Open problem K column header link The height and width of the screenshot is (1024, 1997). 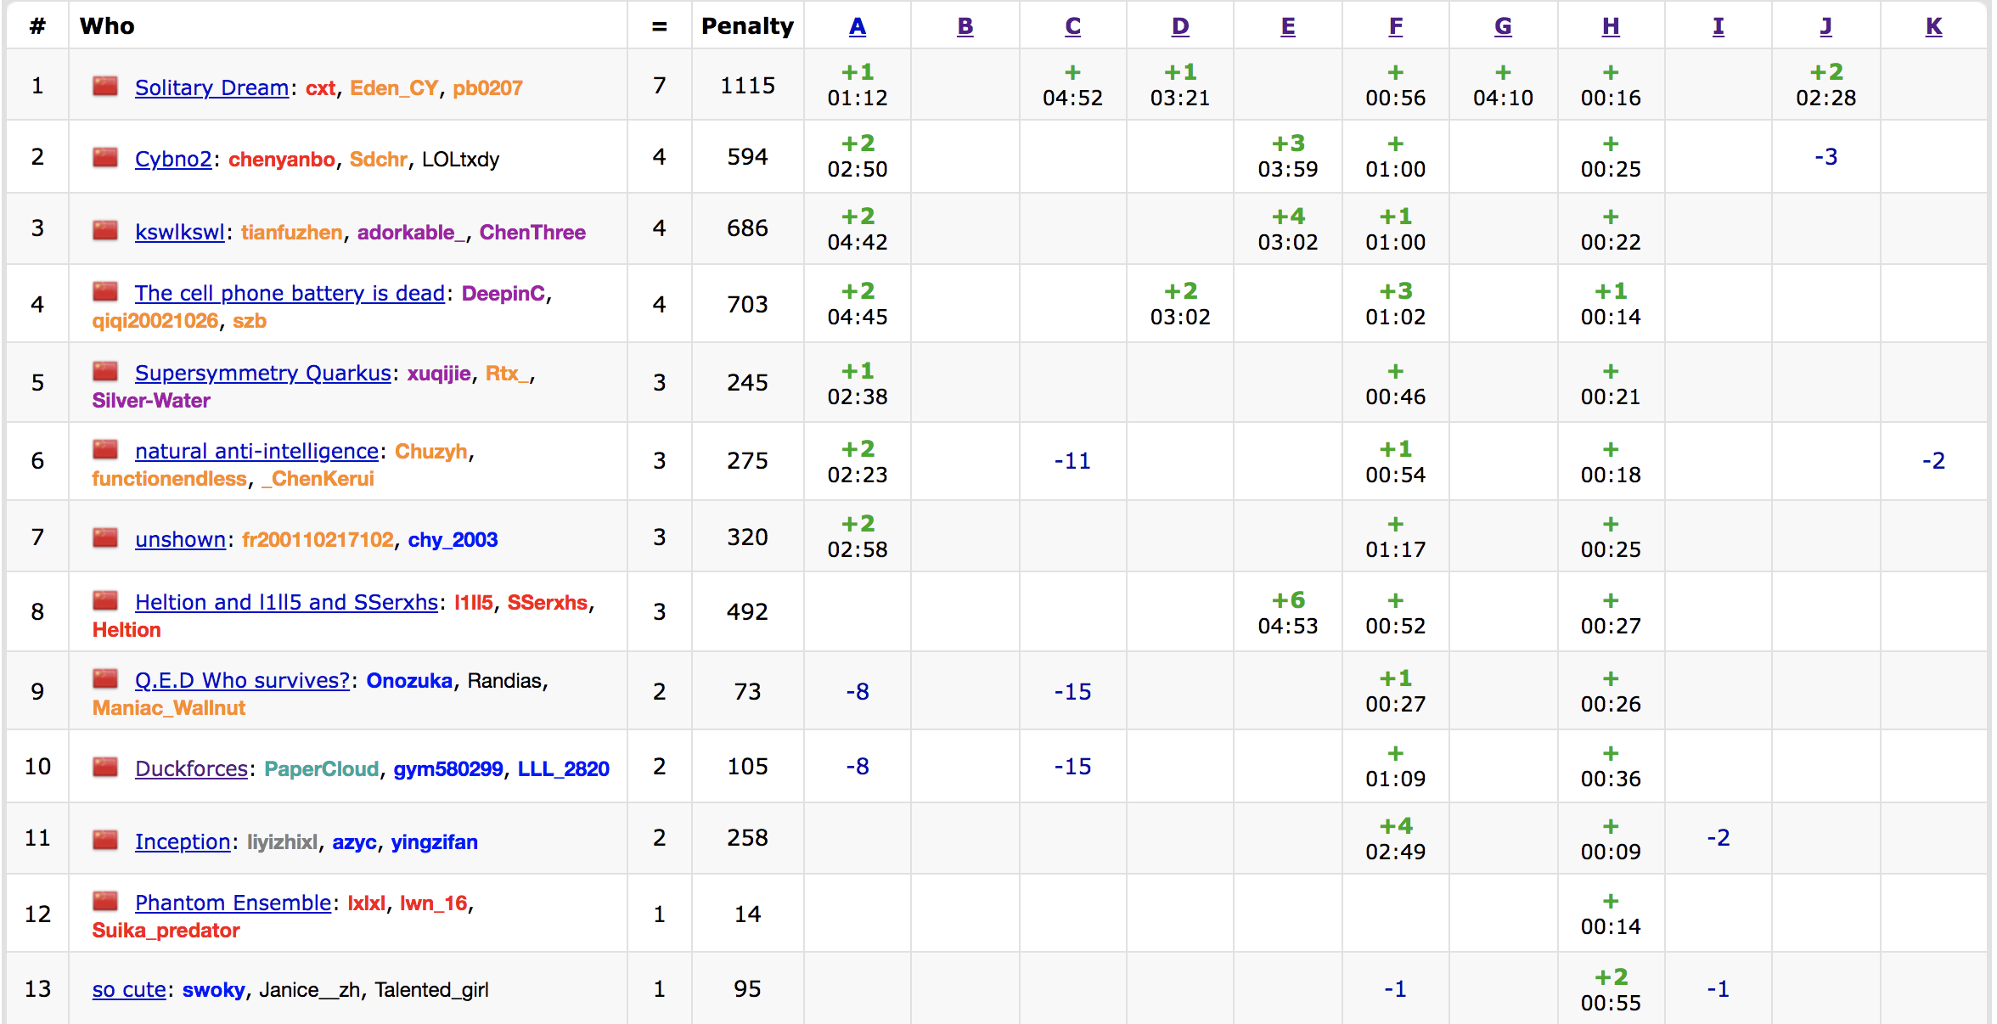pyautogui.click(x=1933, y=26)
